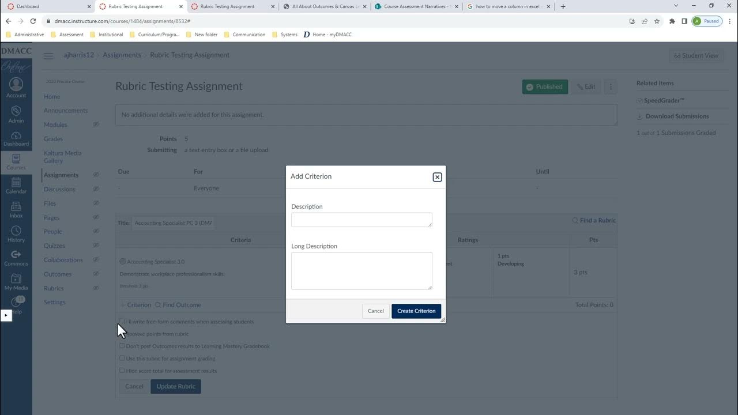This screenshot has height=415, width=738.
Task: Click hidden-eye icon beside Modules
Action: tap(96, 124)
